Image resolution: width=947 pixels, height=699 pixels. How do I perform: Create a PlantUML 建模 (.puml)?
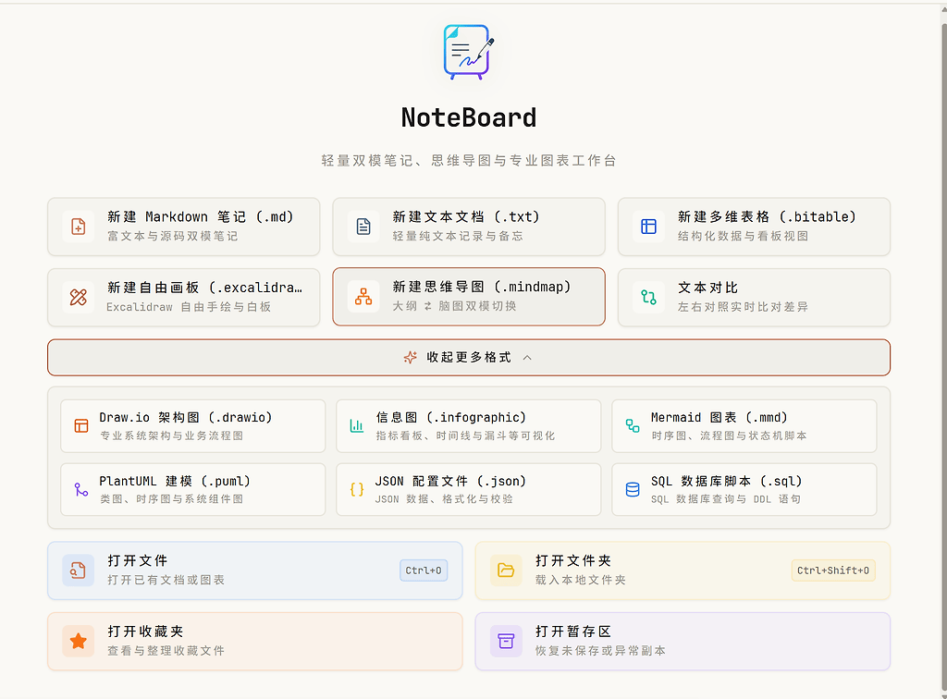[x=192, y=489]
